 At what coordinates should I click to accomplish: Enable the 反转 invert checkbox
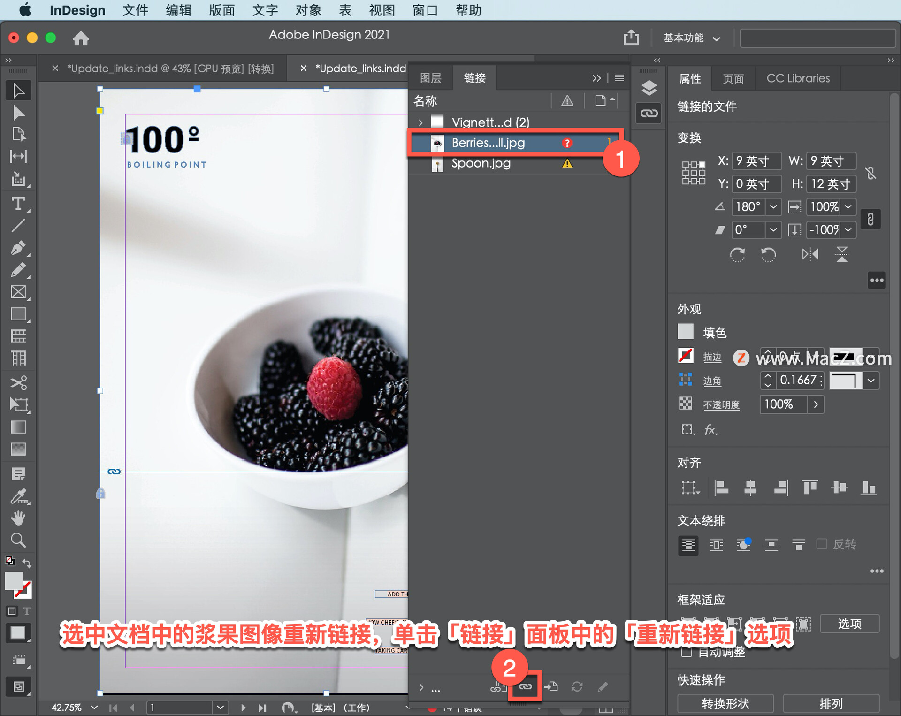tap(822, 544)
